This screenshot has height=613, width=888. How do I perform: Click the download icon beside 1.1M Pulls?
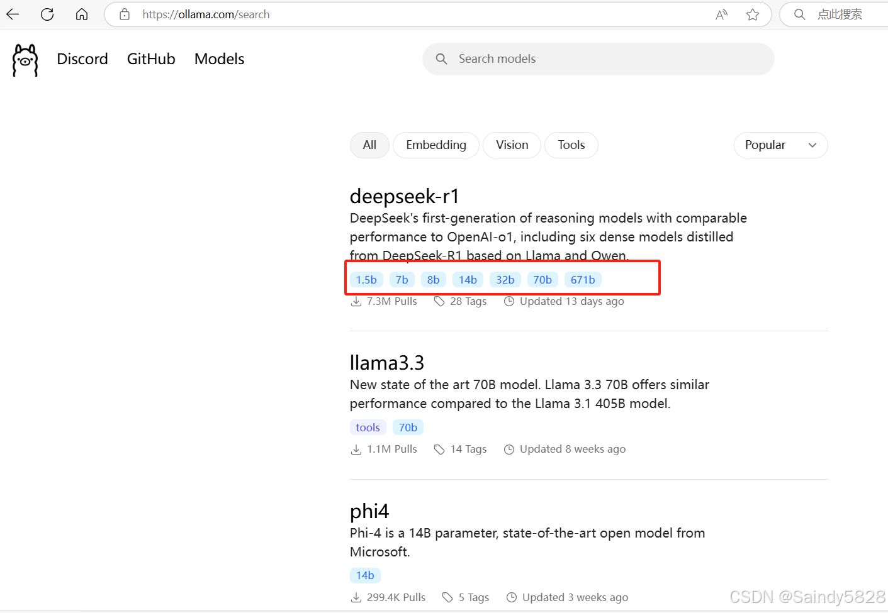[356, 449]
